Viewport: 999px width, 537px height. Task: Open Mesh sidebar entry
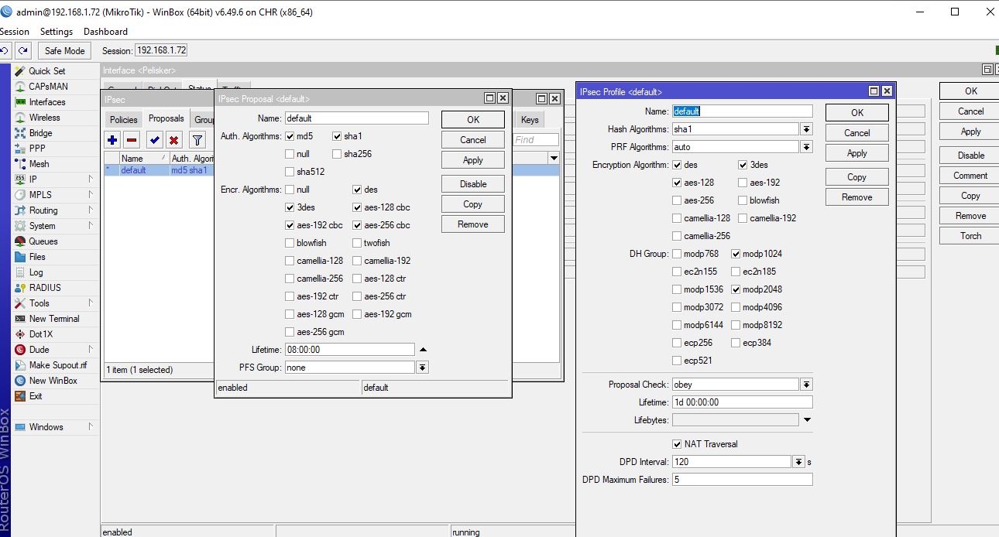pyautogui.click(x=39, y=164)
